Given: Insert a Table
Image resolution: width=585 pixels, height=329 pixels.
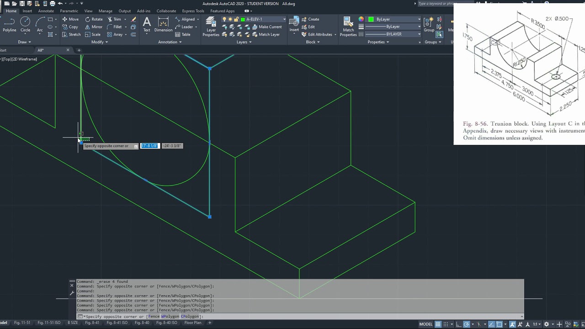Looking at the screenshot, I should [183, 34].
